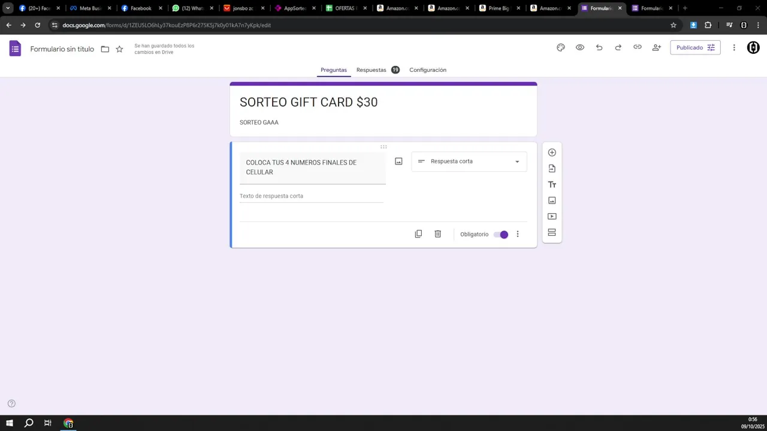Open the browser extensions puzzle icon
Image resolution: width=767 pixels, height=431 pixels.
pos(708,25)
